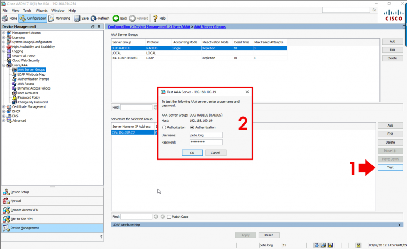Screen dimensions: 407x249
Task: Open LDAP Attribute Map tree item
Action: [31, 75]
